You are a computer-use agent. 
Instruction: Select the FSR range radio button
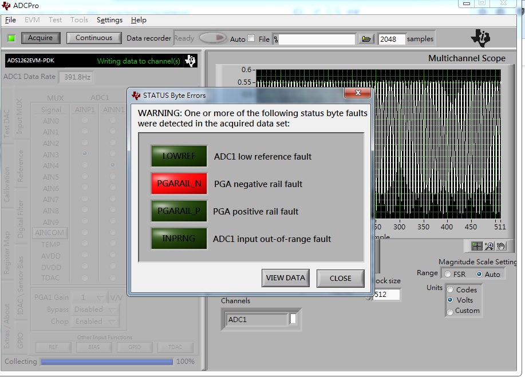point(448,274)
